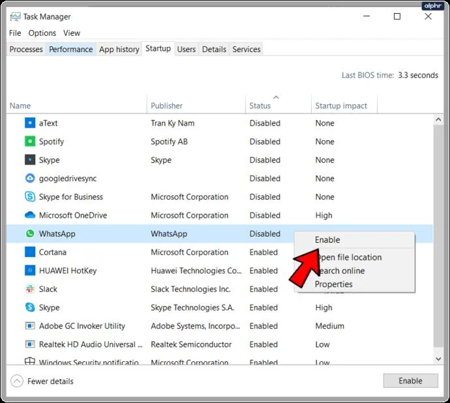The height and width of the screenshot is (403, 450).
Task: Click Cortana's Enabled status cell
Action: [x=263, y=252]
